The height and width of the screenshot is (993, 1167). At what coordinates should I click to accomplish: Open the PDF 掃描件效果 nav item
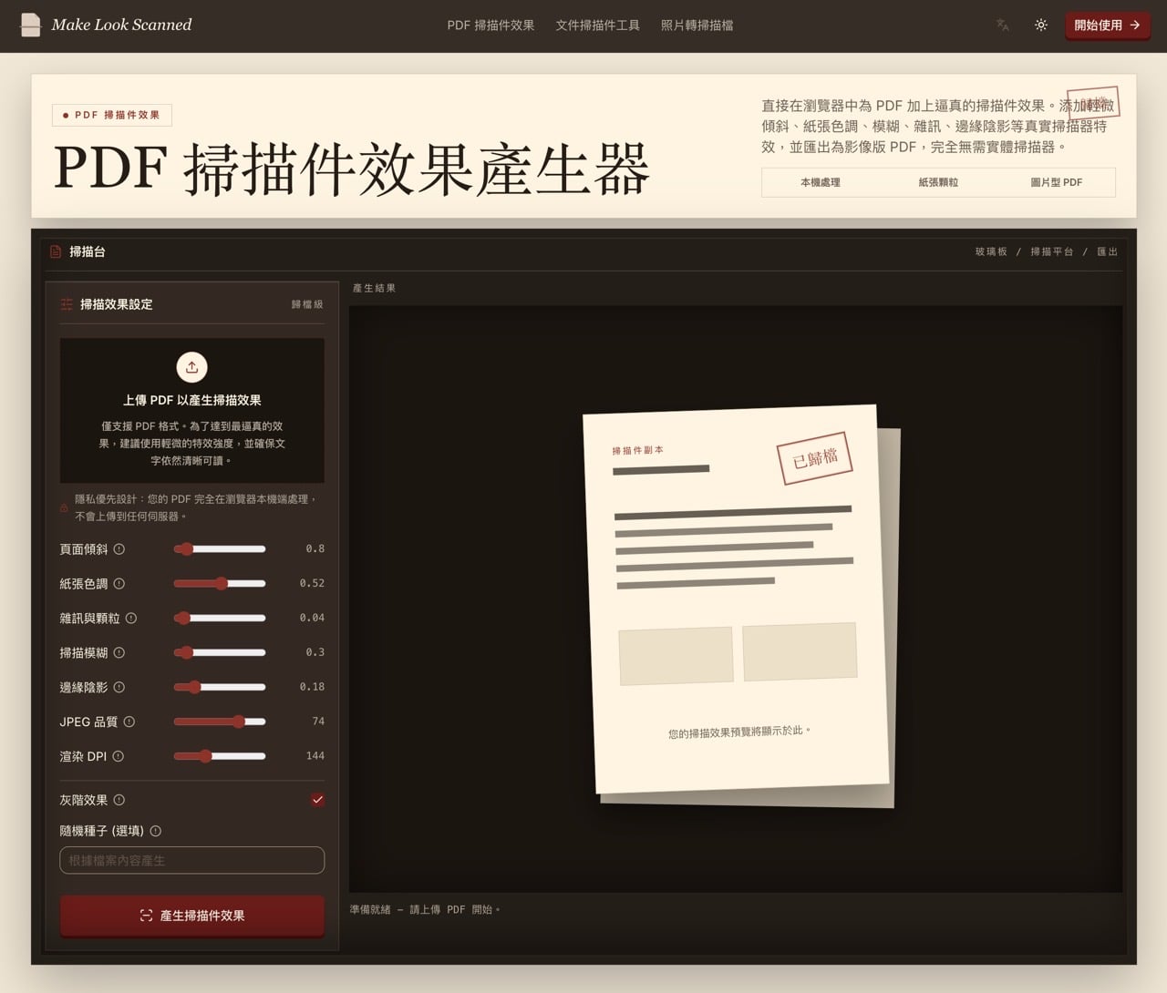(491, 26)
